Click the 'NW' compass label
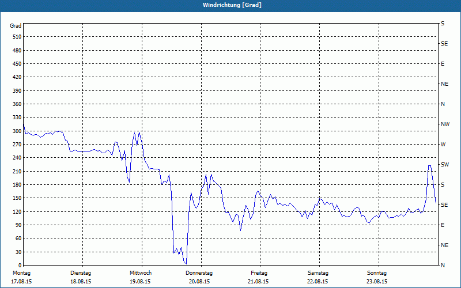461x288 pixels. tap(445, 124)
